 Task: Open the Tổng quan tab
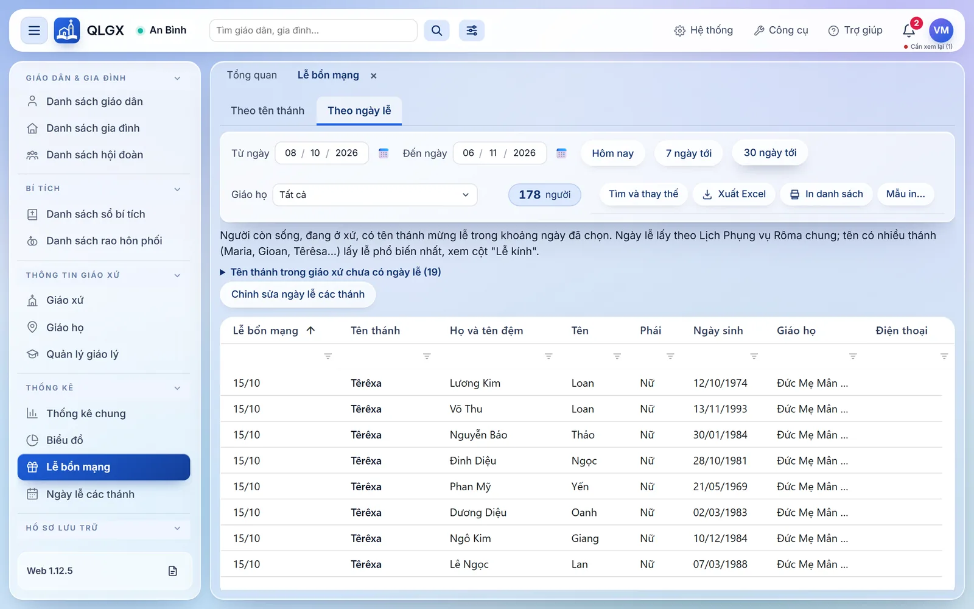[252, 75]
